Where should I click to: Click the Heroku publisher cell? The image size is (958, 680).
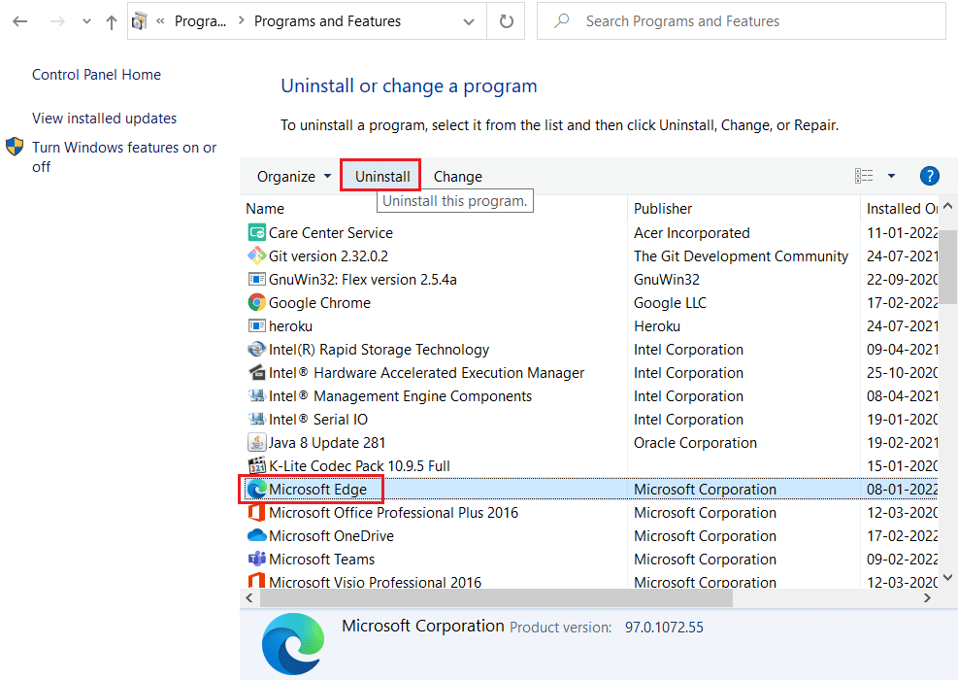657,326
